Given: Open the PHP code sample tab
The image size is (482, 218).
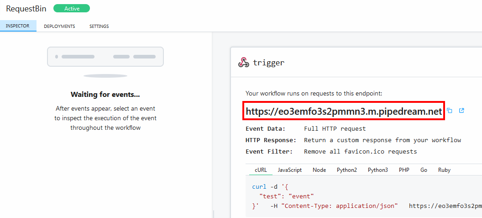Looking at the screenshot, I should (x=404, y=170).
